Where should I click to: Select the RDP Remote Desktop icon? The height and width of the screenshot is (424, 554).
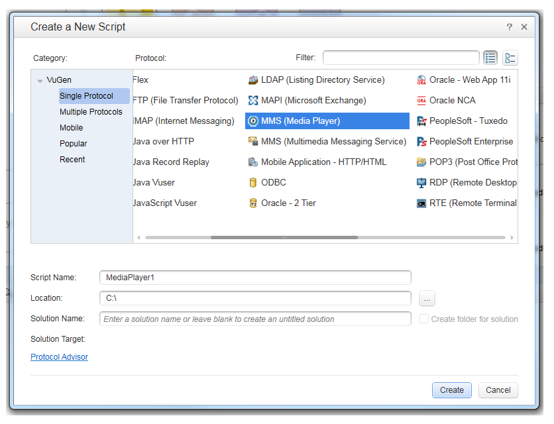pos(421,183)
